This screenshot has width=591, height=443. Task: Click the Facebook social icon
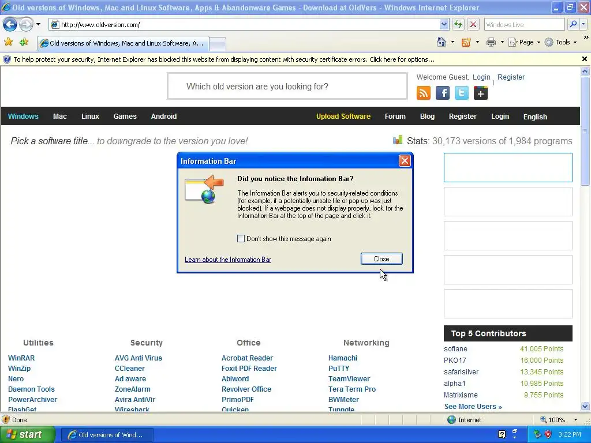point(443,93)
